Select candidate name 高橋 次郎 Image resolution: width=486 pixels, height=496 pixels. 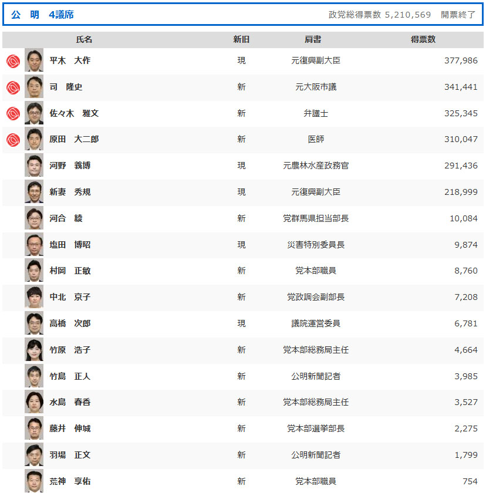[x=70, y=323]
